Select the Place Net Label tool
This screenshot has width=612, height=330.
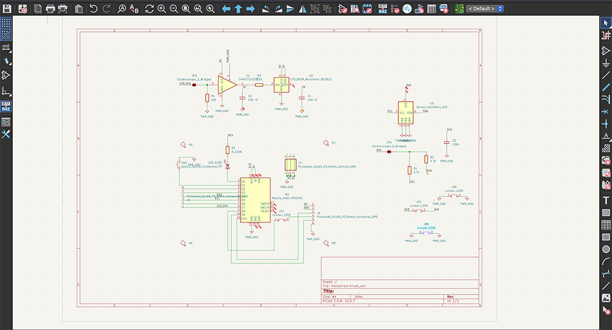[x=606, y=137]
